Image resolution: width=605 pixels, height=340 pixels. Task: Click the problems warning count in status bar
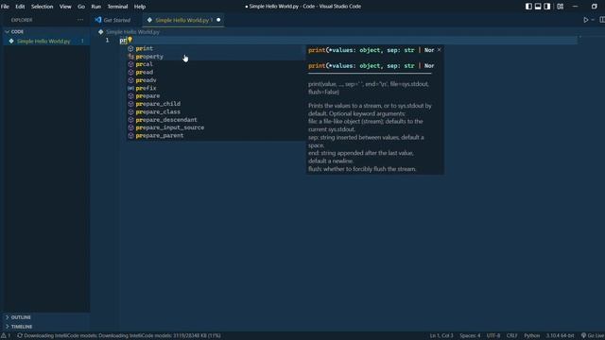[x=6, y=336]
